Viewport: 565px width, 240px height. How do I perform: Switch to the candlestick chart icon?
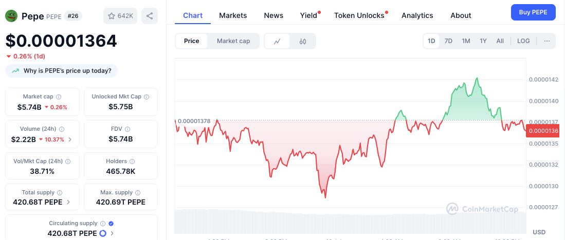pos(303,42)
